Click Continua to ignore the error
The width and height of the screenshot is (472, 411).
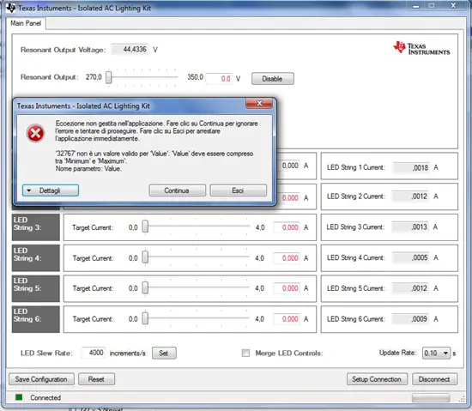coord(178,190)
